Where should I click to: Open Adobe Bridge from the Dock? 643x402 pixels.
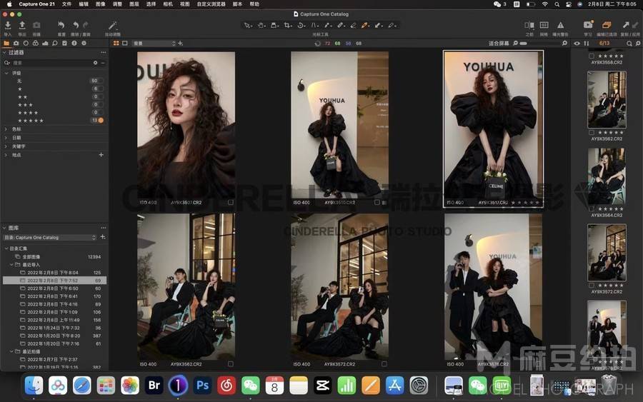point(154,385)
